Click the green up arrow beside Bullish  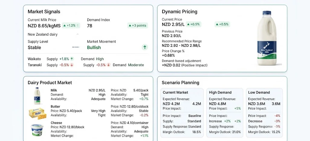click(x=145, y=47)
